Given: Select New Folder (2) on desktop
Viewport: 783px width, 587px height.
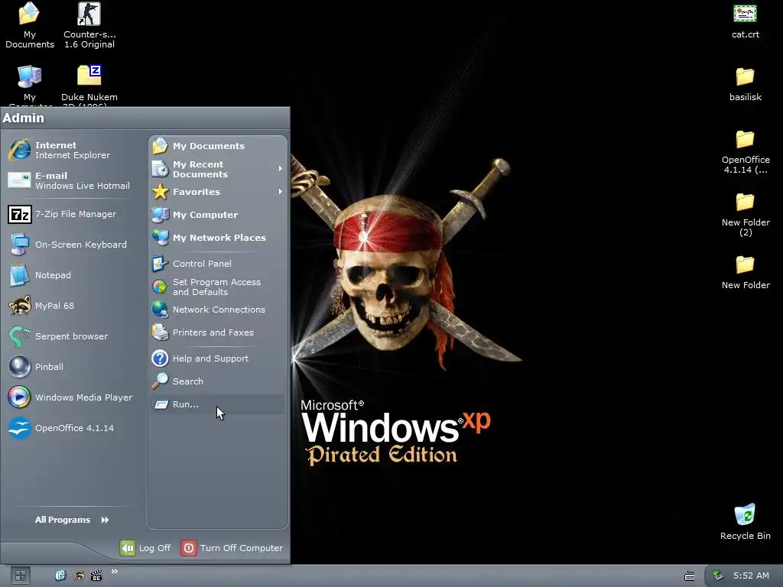Looking at the screenshot, I should (745, 215).
